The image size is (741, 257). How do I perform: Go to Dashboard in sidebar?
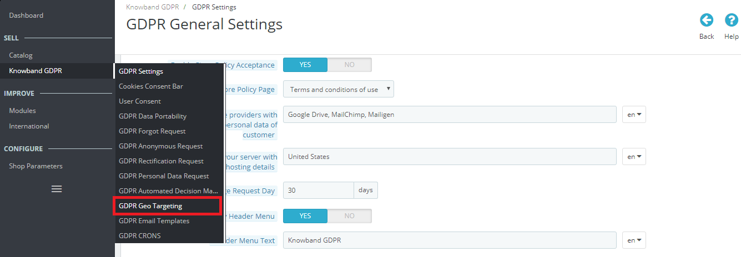pyautogui.click(x=26, y=16)
